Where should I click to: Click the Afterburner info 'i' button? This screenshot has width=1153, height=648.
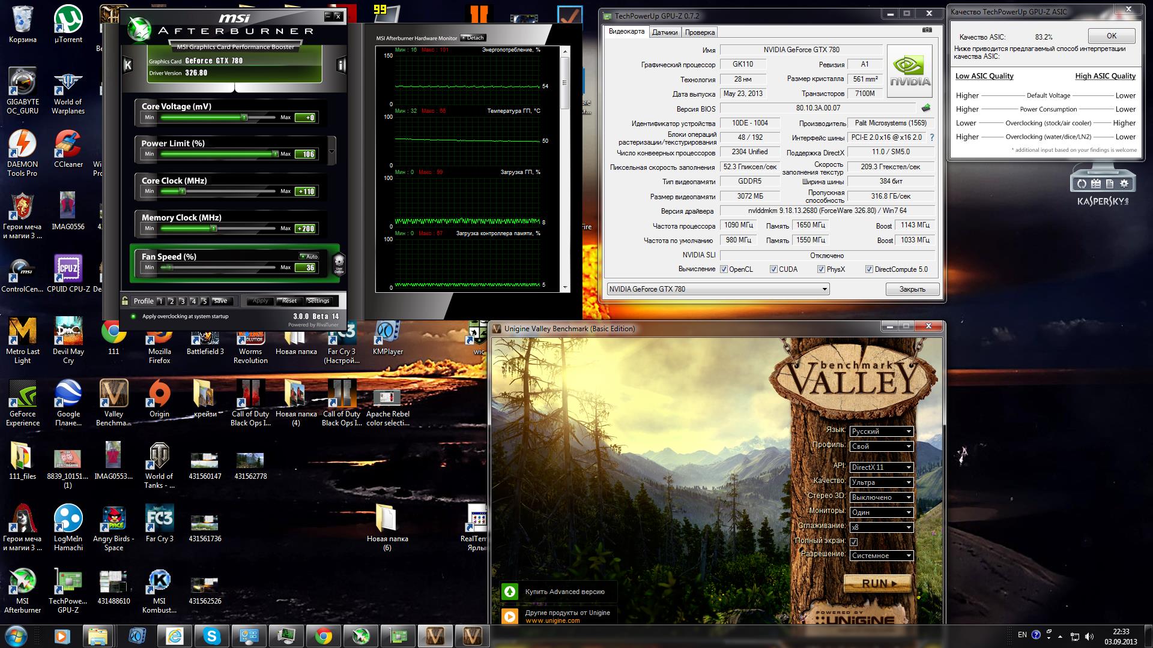[341, 65]
